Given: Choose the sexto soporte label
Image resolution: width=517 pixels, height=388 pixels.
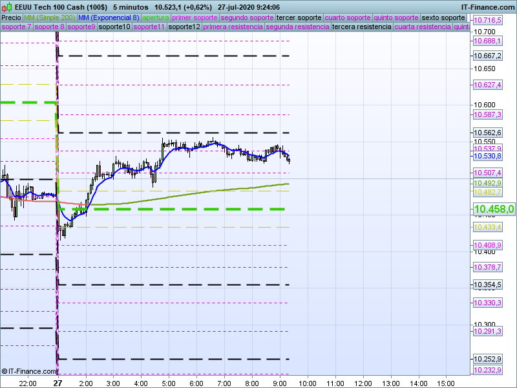Looking at the screenshot, I should point(443,17).
